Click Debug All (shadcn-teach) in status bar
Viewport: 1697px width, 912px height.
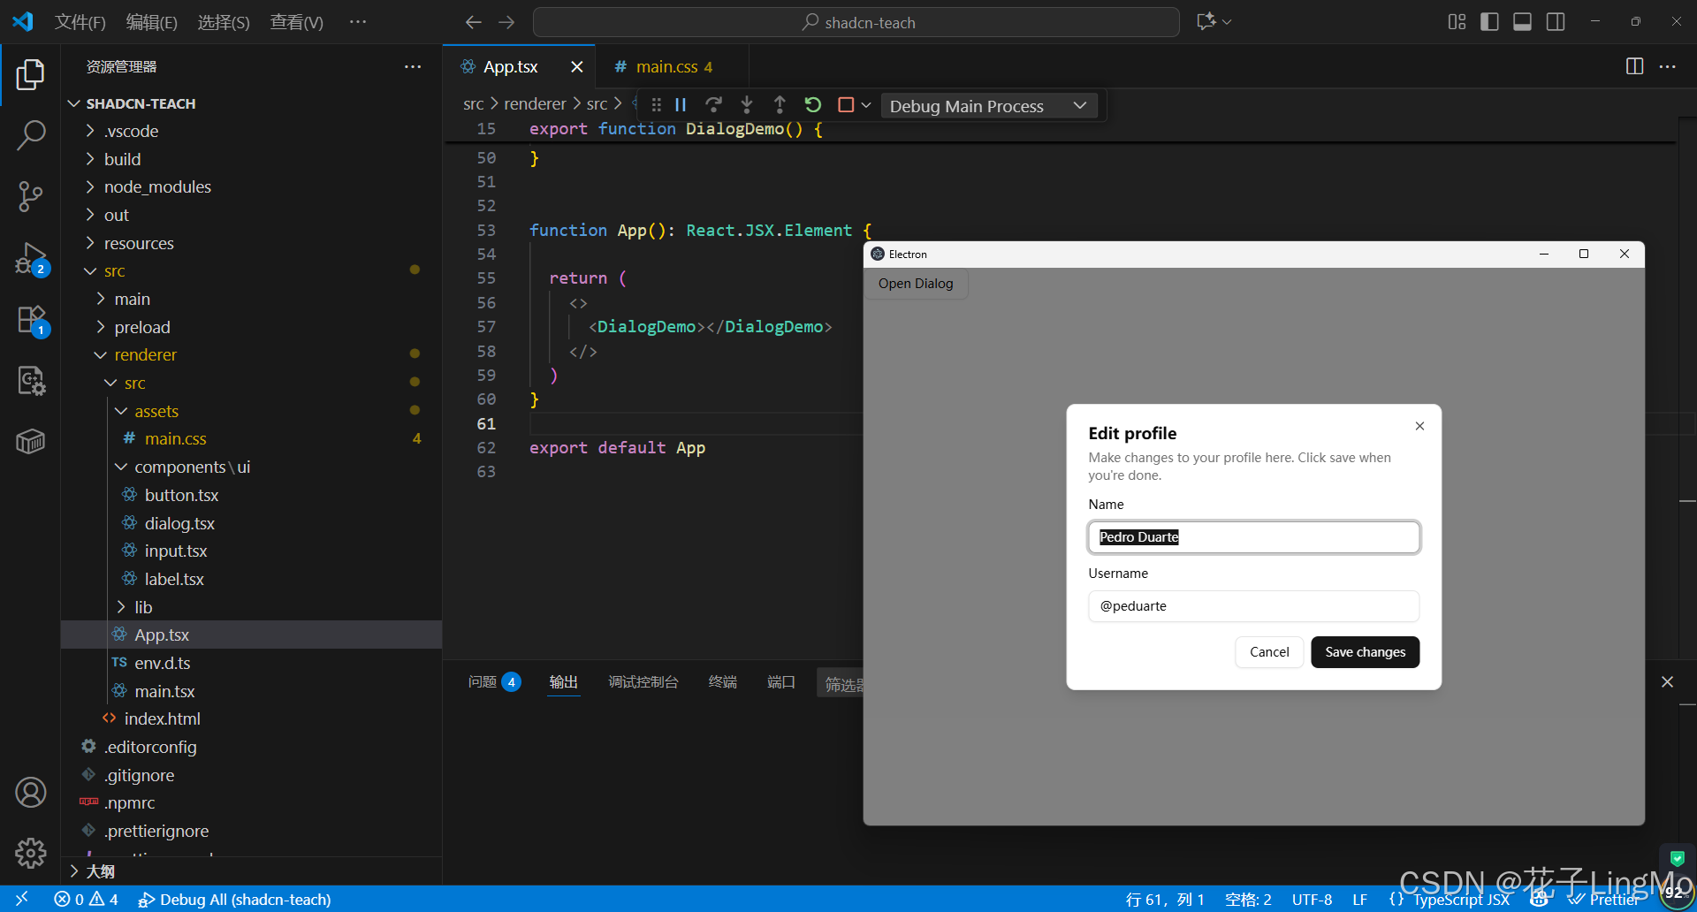[235, 899]
